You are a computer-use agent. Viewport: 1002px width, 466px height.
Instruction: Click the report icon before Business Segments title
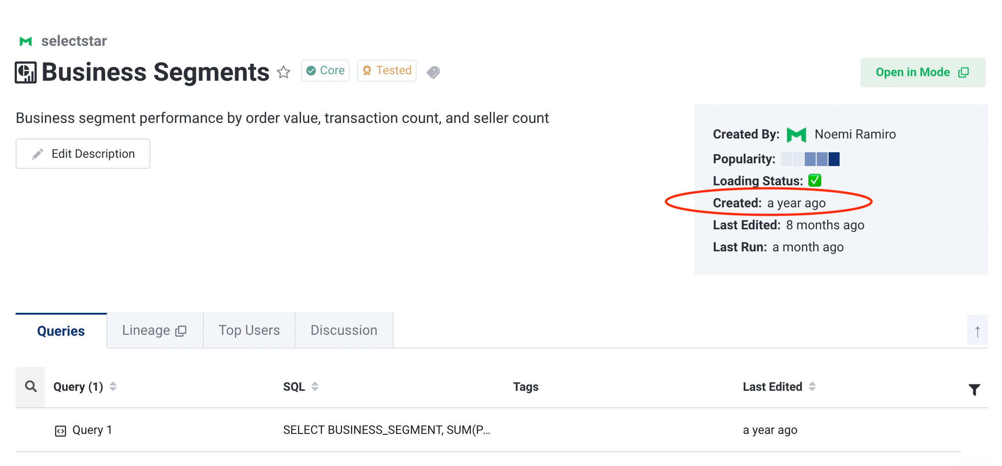point(26,72)
